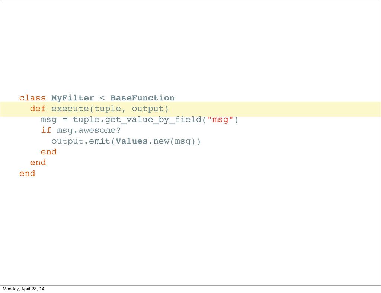Click the if keyword
The height and width of the screenshot is (293, 381).
click(46, 131)
